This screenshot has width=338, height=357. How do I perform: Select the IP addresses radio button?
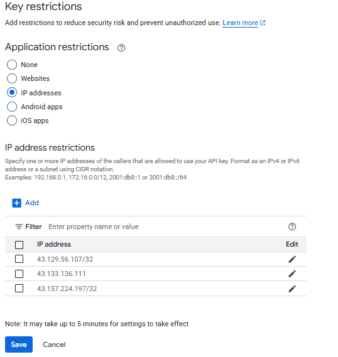tap(12, 93)
